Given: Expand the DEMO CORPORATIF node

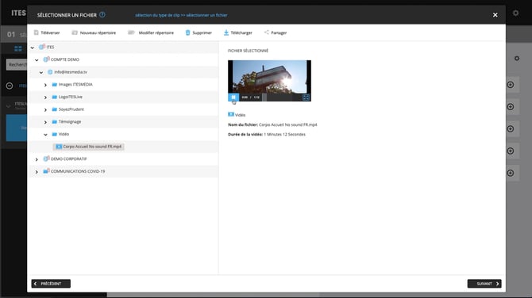Looking at the screenshot, I should pos(37,159).
